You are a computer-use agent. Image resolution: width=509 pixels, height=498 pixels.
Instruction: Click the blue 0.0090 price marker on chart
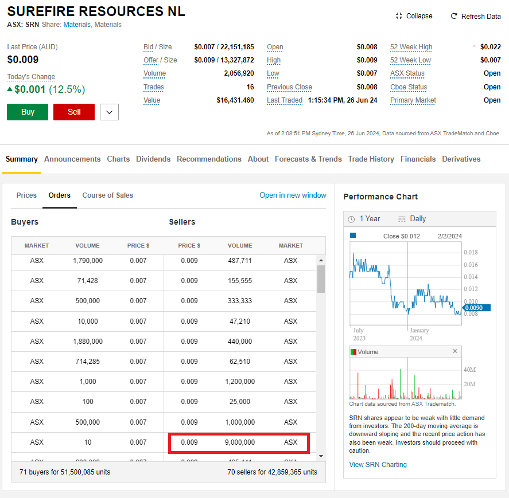click(x=476, y=308)
